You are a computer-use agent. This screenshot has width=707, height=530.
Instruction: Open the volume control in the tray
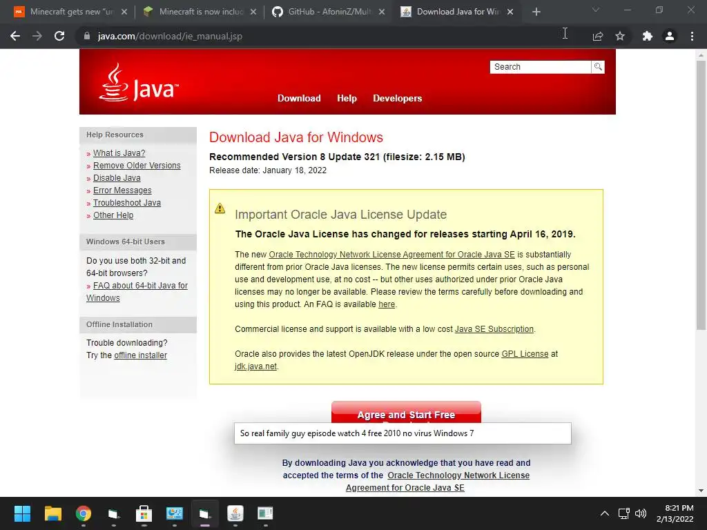pyautogui.click(x=640, y=513)
